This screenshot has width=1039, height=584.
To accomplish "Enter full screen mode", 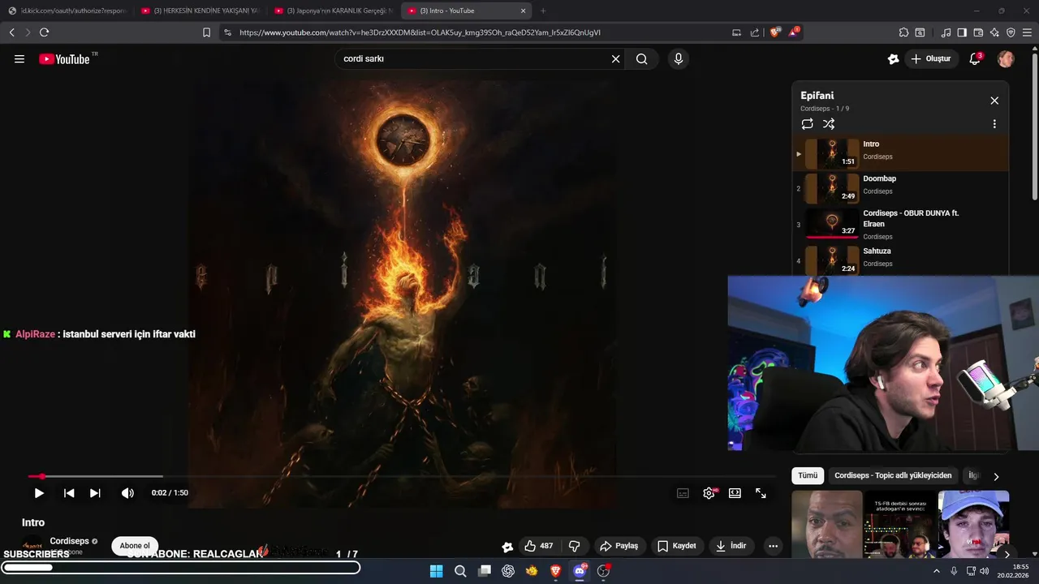I will 761,493.
